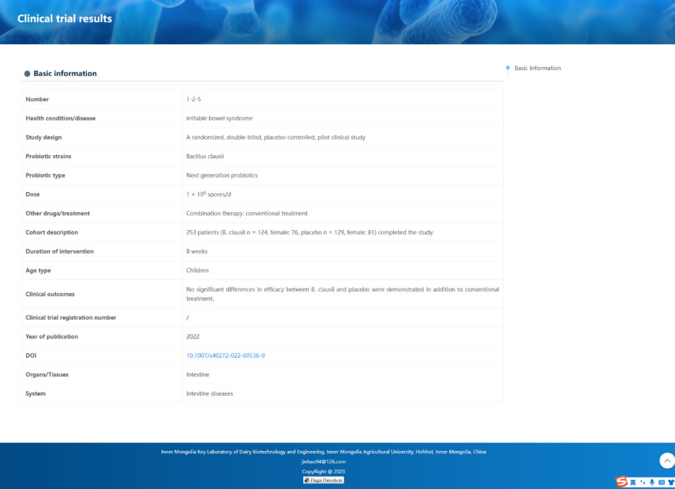Screen dimensions: 675x489
Task: Click the 2022 publication year value
Action: [x=192, y=336]
